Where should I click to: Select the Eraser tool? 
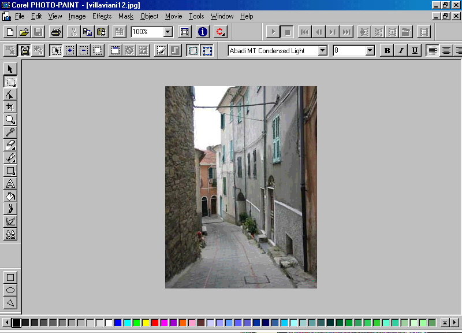(x=10, y=145)
